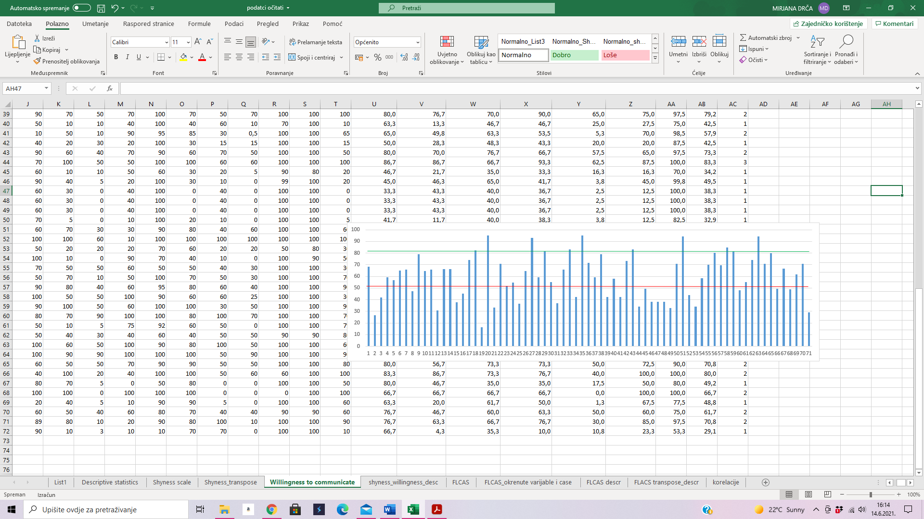Viewport: 924px width, 519px height.
Task: Open the font name Calibri dropdown
Action: pyautogui.click(x=167, y=42)
